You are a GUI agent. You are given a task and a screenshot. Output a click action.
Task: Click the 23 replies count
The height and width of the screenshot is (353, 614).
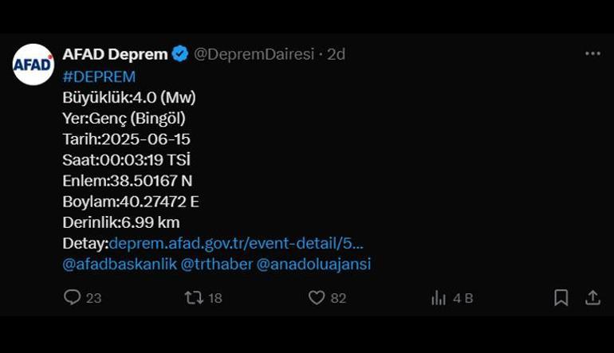(93, 298)
